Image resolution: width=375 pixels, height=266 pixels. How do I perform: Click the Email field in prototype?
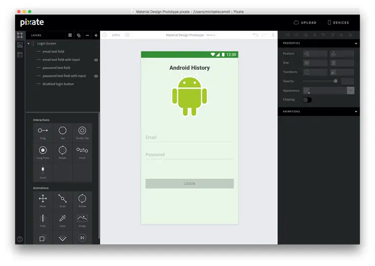[x=189, y=138]
